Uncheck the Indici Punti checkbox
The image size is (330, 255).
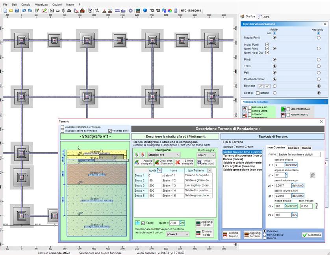click(267, 44)
